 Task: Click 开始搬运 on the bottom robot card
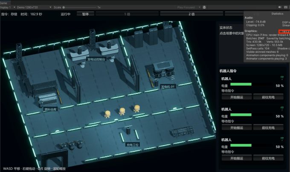(237, 158)
